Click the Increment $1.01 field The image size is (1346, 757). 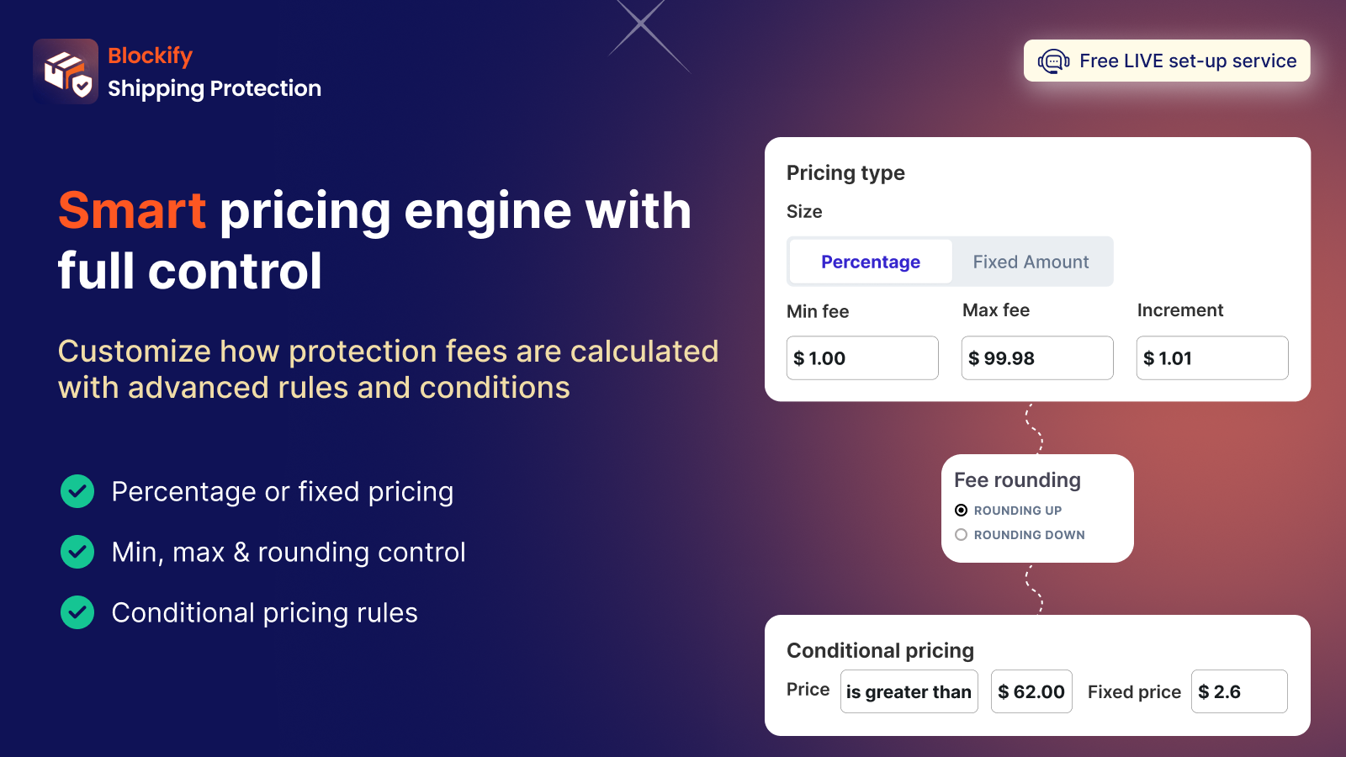click(x=1211, y=357)
